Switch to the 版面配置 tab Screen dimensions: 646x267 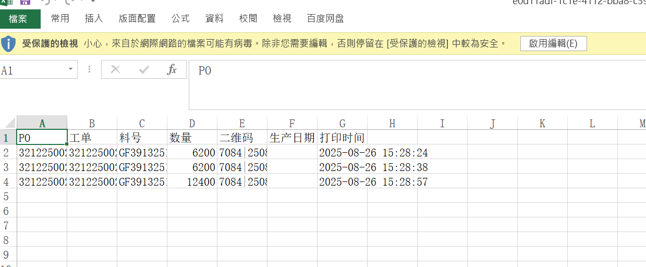coord(137,19)
